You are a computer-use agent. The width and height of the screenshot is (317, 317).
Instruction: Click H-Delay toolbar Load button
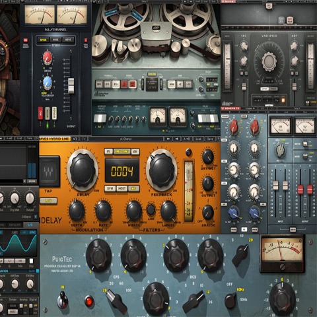coord(198,139)
